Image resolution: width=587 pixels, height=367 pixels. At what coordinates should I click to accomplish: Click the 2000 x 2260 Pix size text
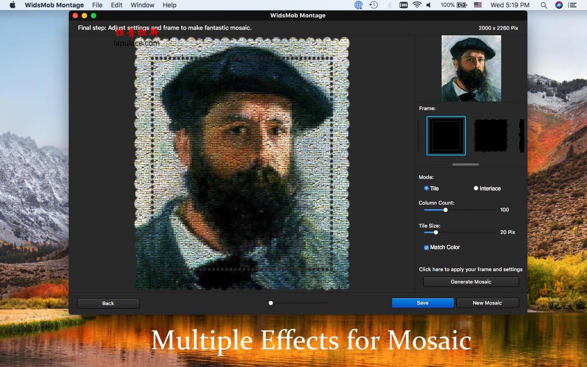coord(498,28)
